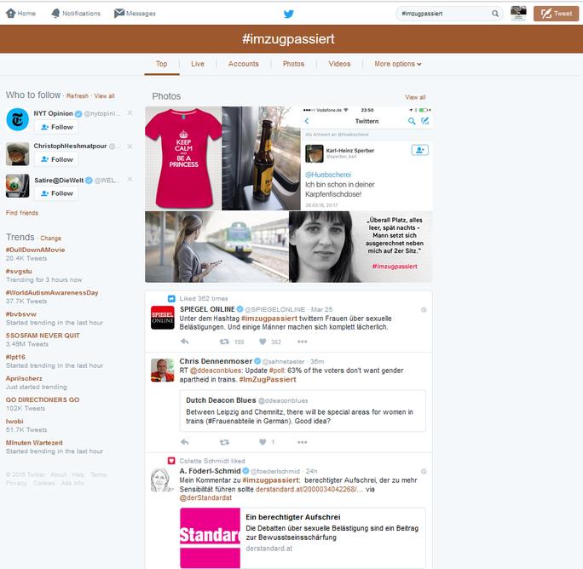Follow ChristophHeshmatpour
Image resolution: width=583 pixels, height=569 pixels.
click(56, 159)
